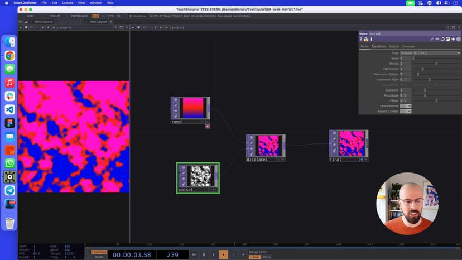Pause the timeline playback
The width and height of the screenshot is (462, 260).
[x=204, y=254]
